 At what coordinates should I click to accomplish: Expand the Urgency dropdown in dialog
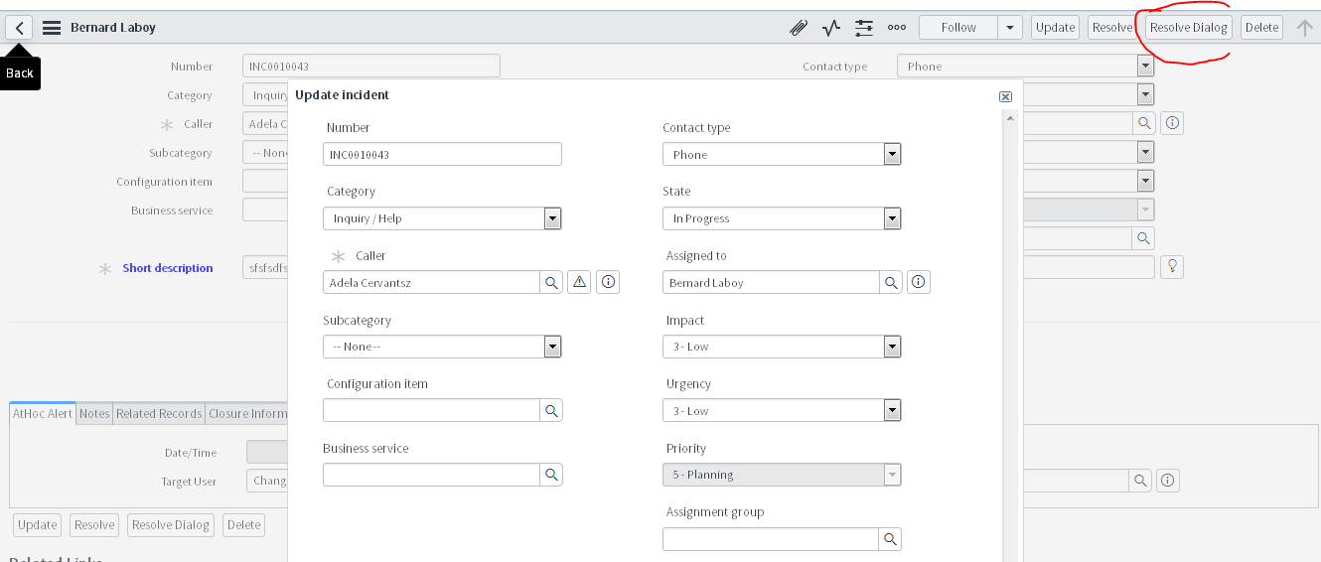[x=892, y=411]
